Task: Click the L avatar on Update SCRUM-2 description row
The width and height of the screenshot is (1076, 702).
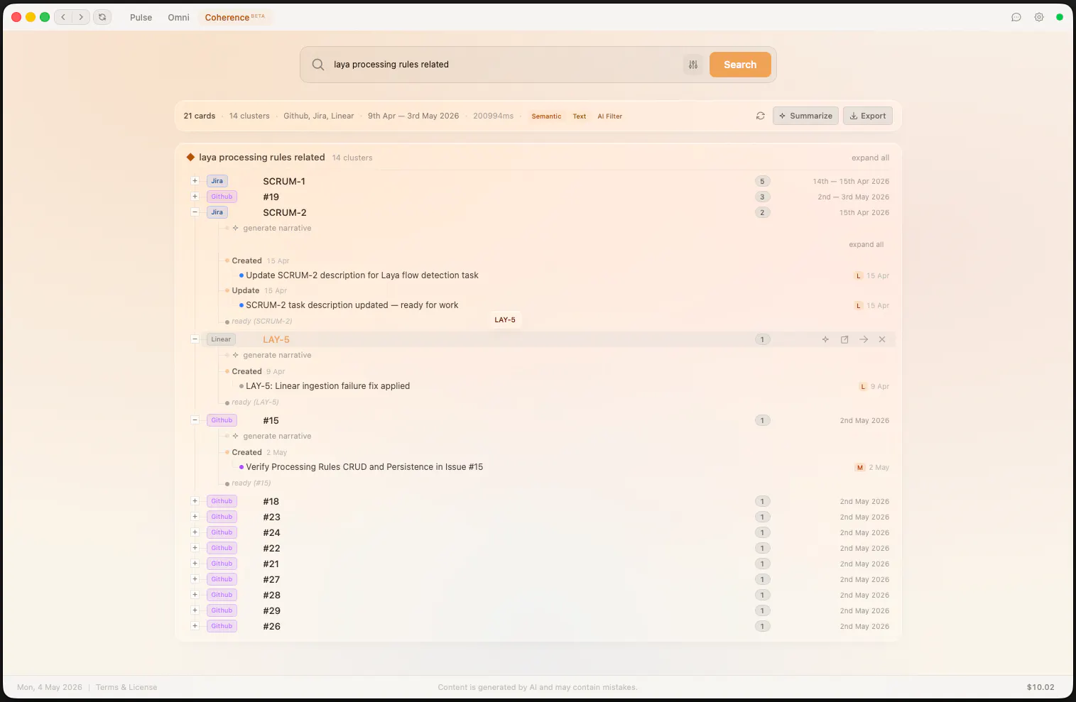Action: [859, 275]
